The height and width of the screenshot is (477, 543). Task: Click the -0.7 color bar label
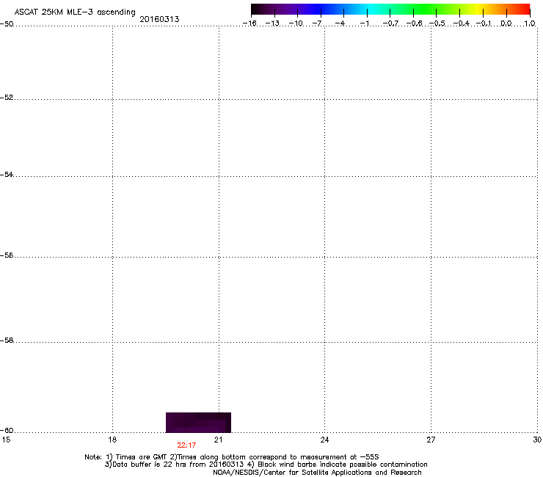[x=390, y=23]
